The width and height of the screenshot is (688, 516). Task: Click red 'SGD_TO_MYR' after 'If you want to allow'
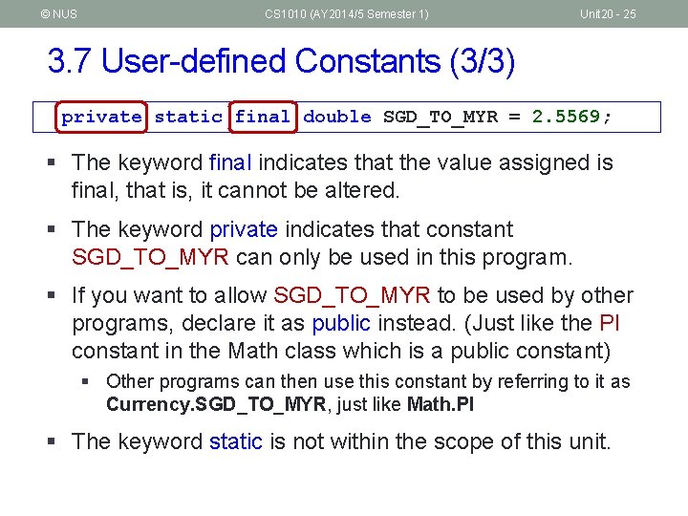coord(352,295)
